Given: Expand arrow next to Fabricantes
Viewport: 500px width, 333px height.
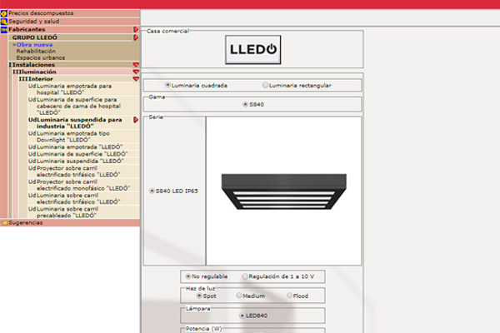Looking at the screenshot, I should (136, 29).
